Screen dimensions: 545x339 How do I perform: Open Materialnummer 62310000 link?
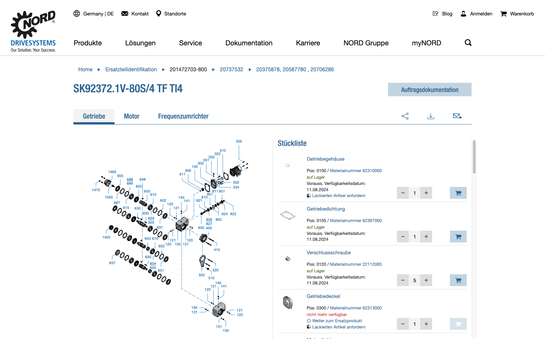click(x=356, y=171)
